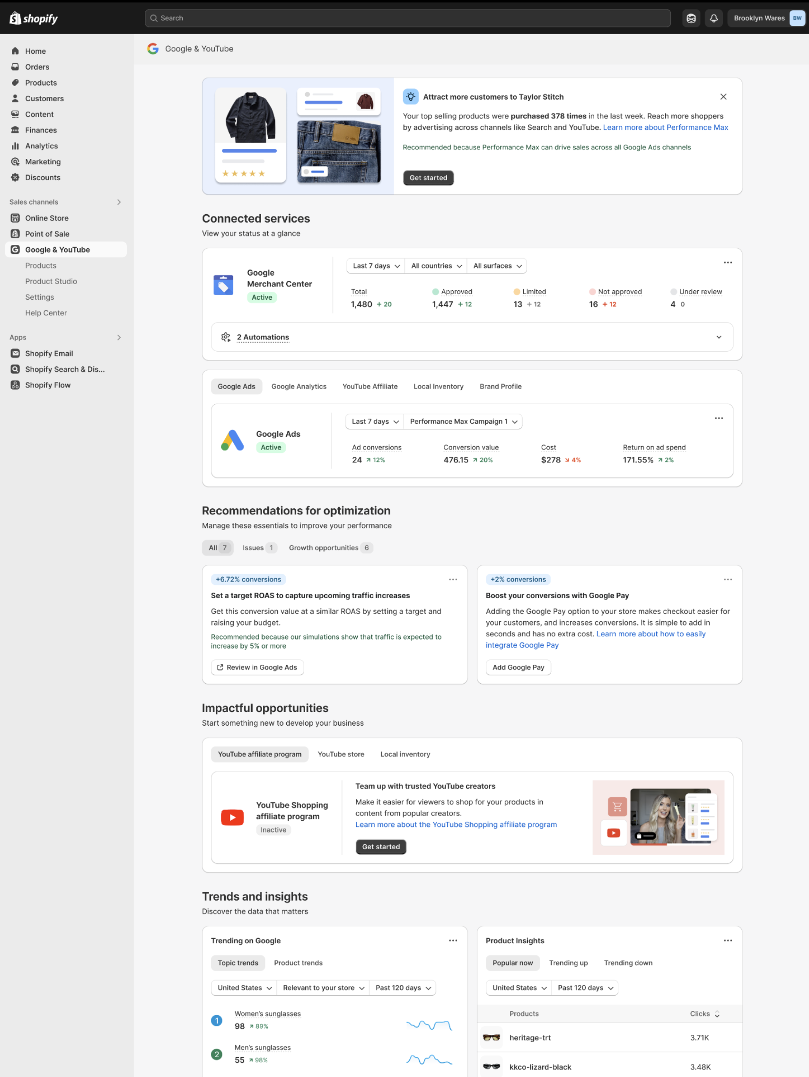Open YouTube Shopping affiliate program link
Viewport: 809px width, 1077px height.
pyautogui.click(x=456, y=825)
